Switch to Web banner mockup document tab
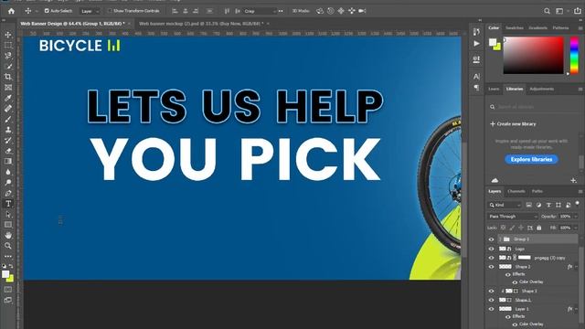Screen dimensions: 585x329 201,24
